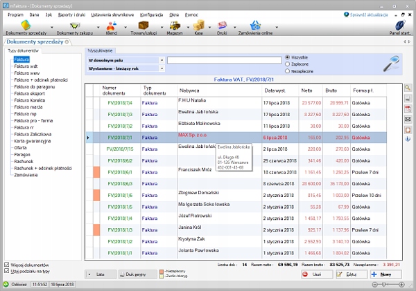Click the search text input field
The width and height of the screenshot is (416, 291).
click(x=223, y=60)
